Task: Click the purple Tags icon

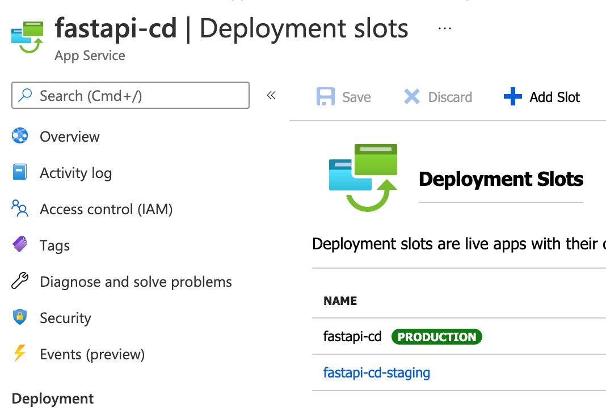Action: coord(20,245)
